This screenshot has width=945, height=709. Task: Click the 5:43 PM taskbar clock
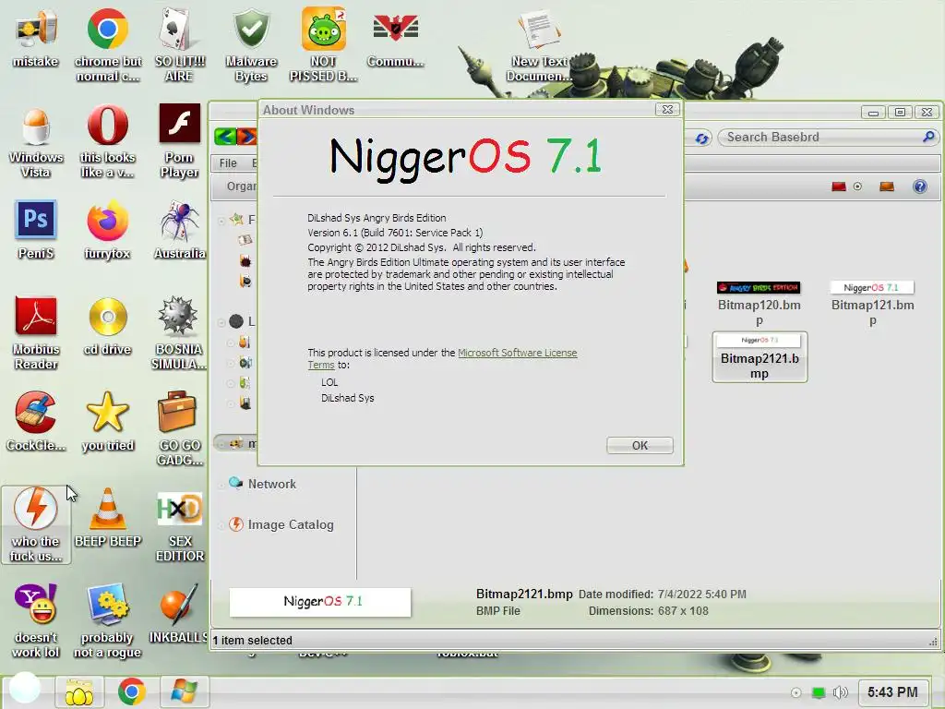tap(892, 692)
